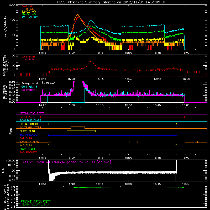
Task: Click the particle rate LO channel peak
Action: click(91, 61)
